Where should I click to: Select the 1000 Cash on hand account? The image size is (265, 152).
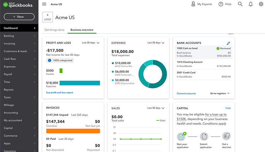point(204,52)
